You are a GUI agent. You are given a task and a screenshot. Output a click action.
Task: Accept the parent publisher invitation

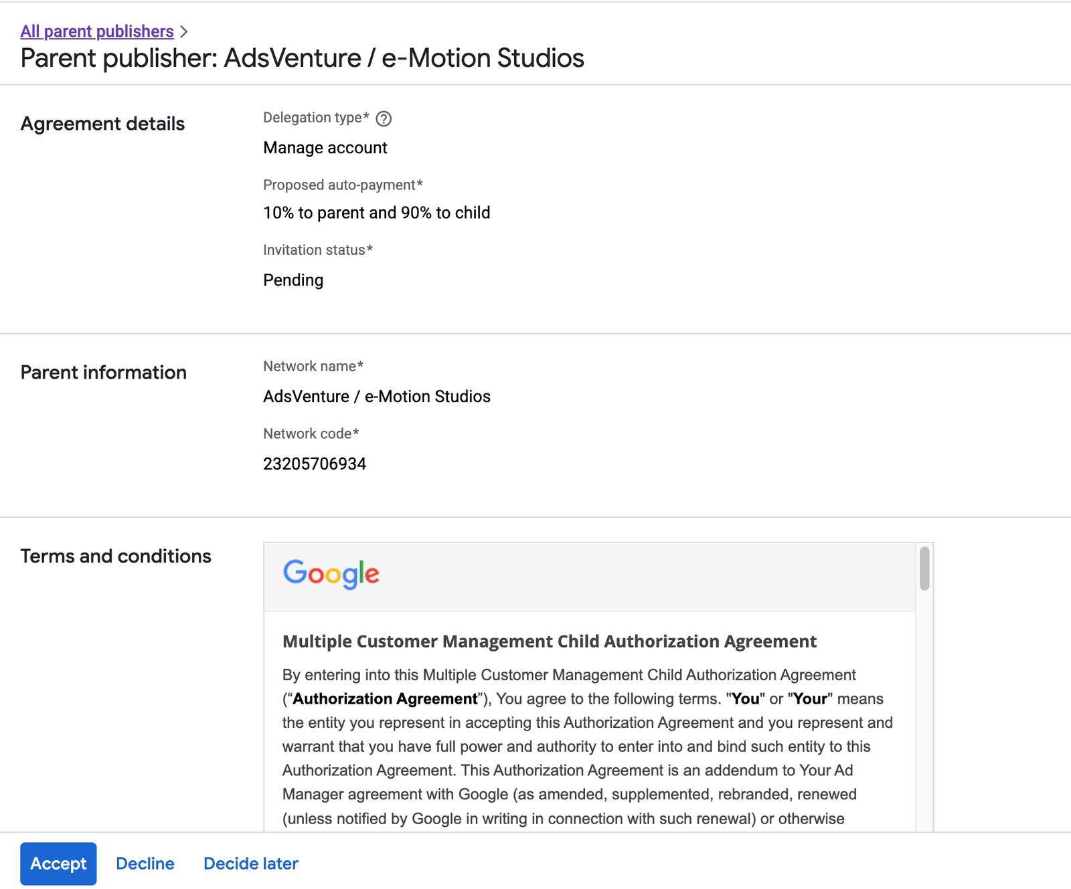coord(58,864)
